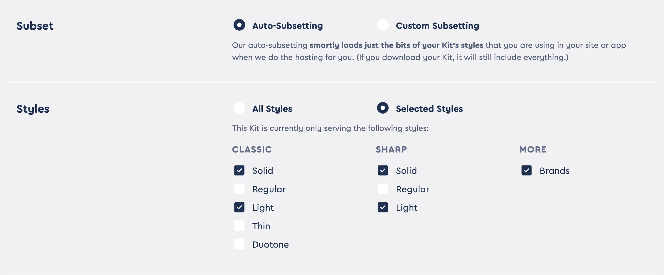Viewport: 664px width, 275px height.
Task: Enable Custom Subsetting
Action: 383,25
